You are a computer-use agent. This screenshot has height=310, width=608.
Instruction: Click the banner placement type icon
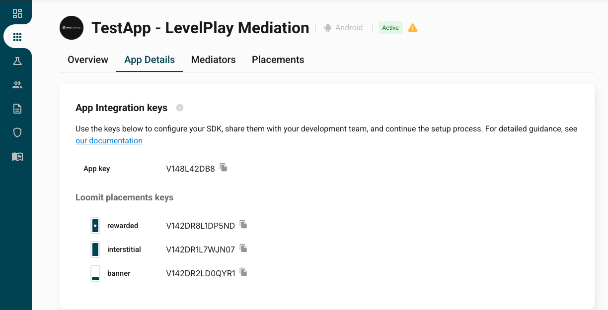point(95,273)
